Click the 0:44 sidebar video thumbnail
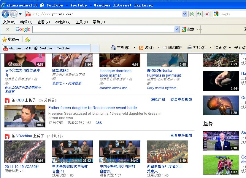Image resolution: width=246 pixels, height=178 pixels. pyautogui.click(x=221, y=81)
